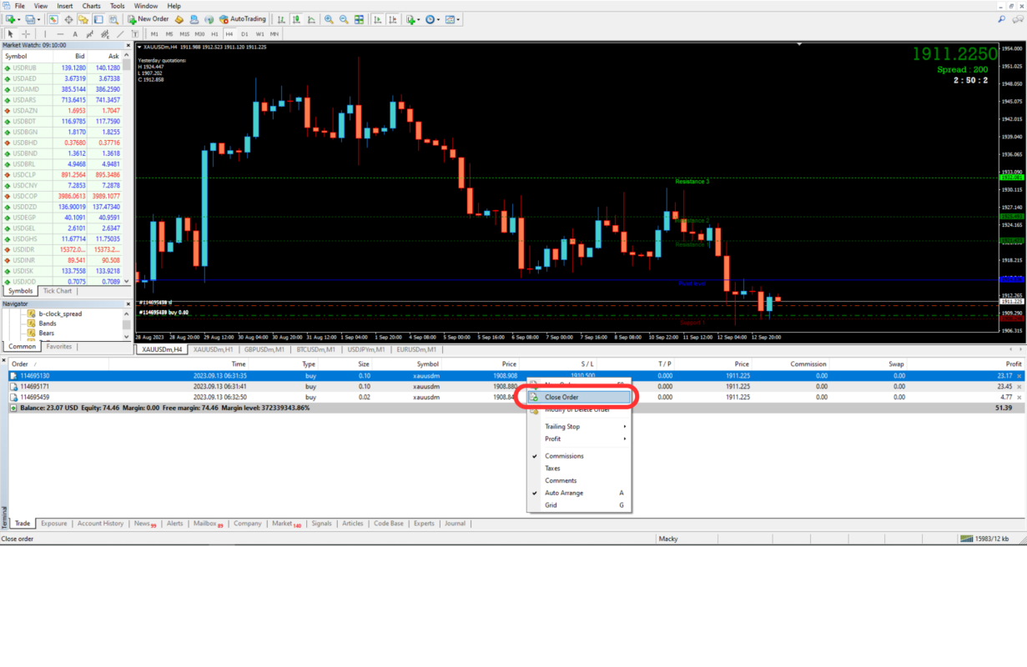This screenshot has height=667, width=1027.
Task: Select the Text label A tool
Action: [75, 34]
